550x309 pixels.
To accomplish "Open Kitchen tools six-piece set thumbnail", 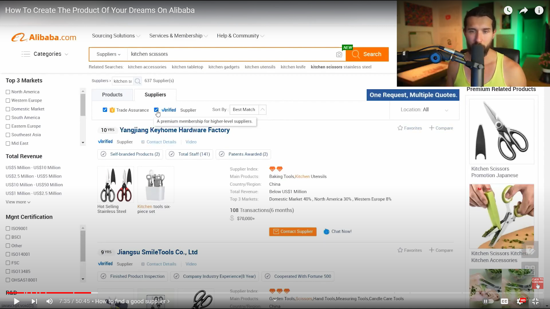I will click(156, 185).
